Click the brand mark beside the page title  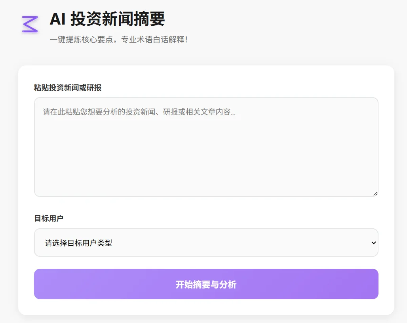click(x=30, y=25)
